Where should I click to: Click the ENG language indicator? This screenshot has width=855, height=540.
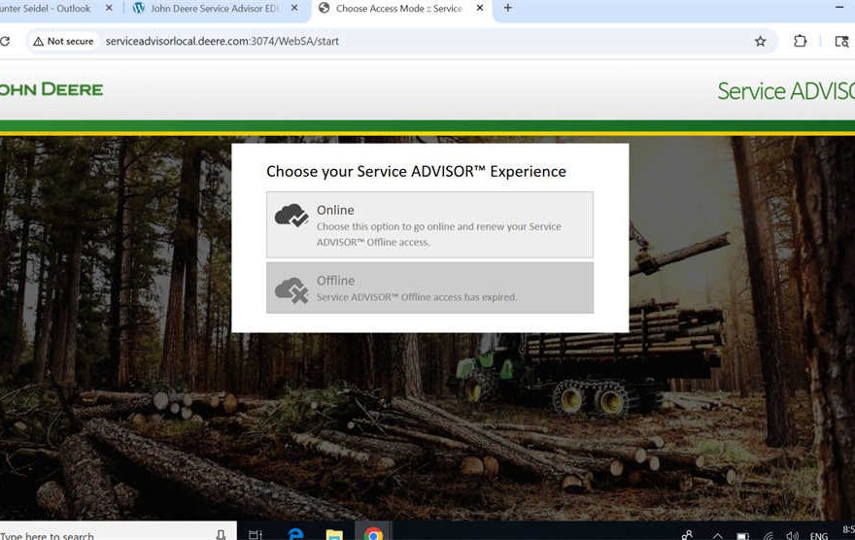819,536
